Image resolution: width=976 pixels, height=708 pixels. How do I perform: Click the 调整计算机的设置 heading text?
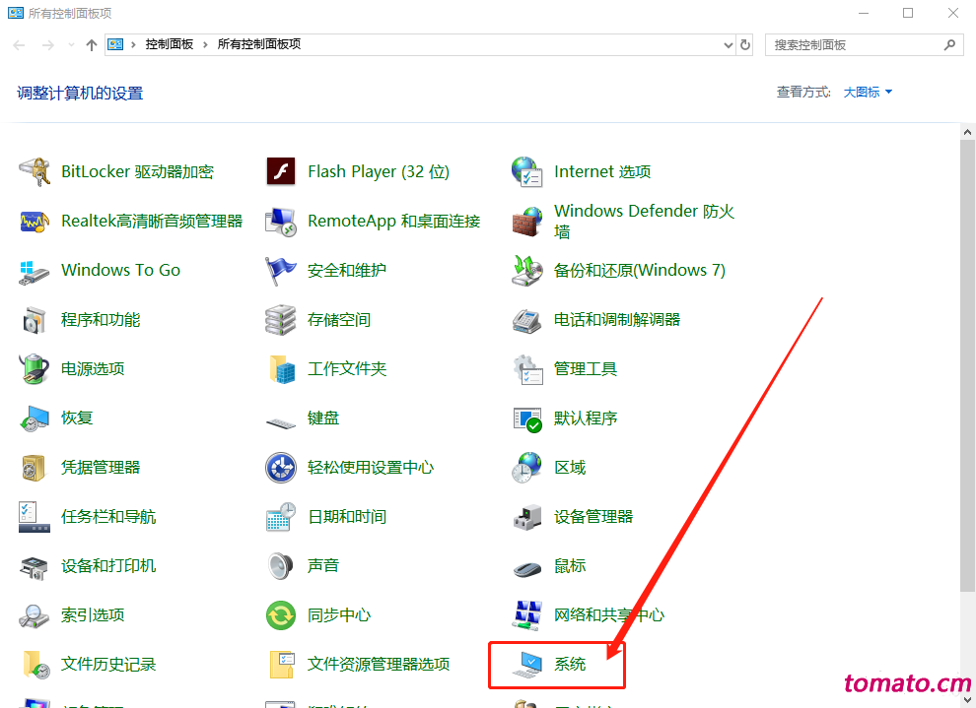(80, 94)
